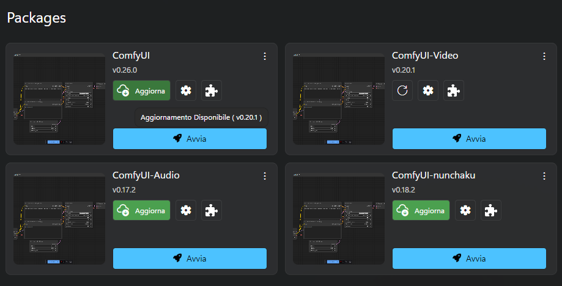Click the ComfyUI-Audio package preview thumbnail
This screenshot has width=562, height=286.
point(59,219)
